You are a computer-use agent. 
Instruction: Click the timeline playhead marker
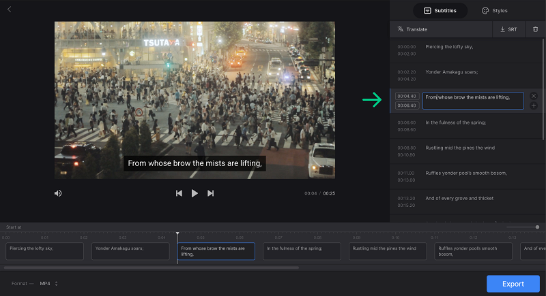tap(177, 233)
